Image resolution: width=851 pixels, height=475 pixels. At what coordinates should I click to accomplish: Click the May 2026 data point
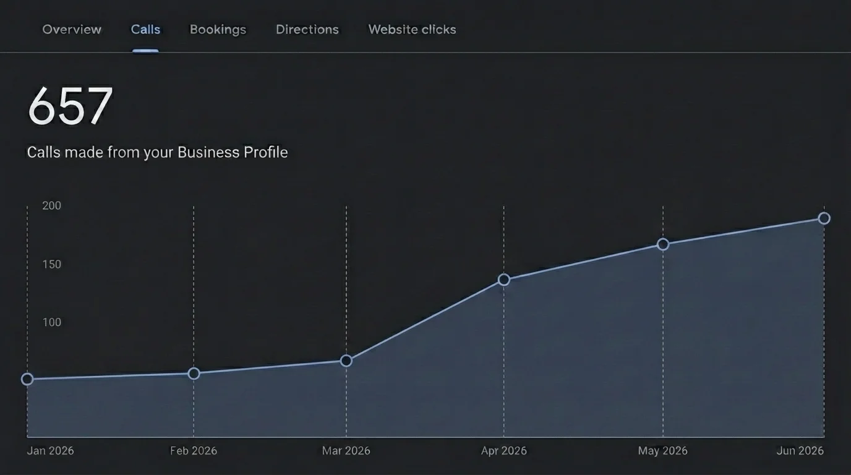pyautogui.click(x=663, y=244)
